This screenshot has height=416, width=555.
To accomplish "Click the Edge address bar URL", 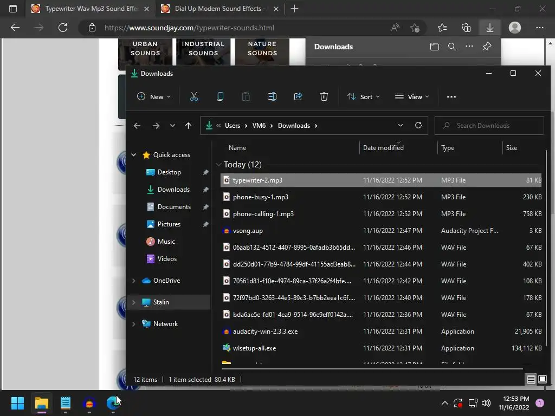I will 189,28.
